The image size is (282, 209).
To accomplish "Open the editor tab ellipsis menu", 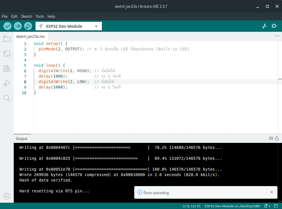I will tap(277, 36).
